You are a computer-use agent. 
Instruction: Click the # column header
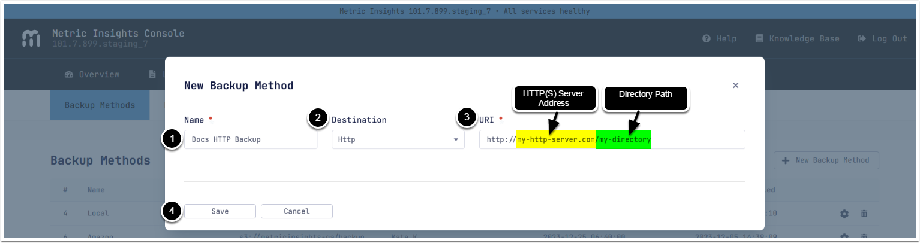coord(65,190)
